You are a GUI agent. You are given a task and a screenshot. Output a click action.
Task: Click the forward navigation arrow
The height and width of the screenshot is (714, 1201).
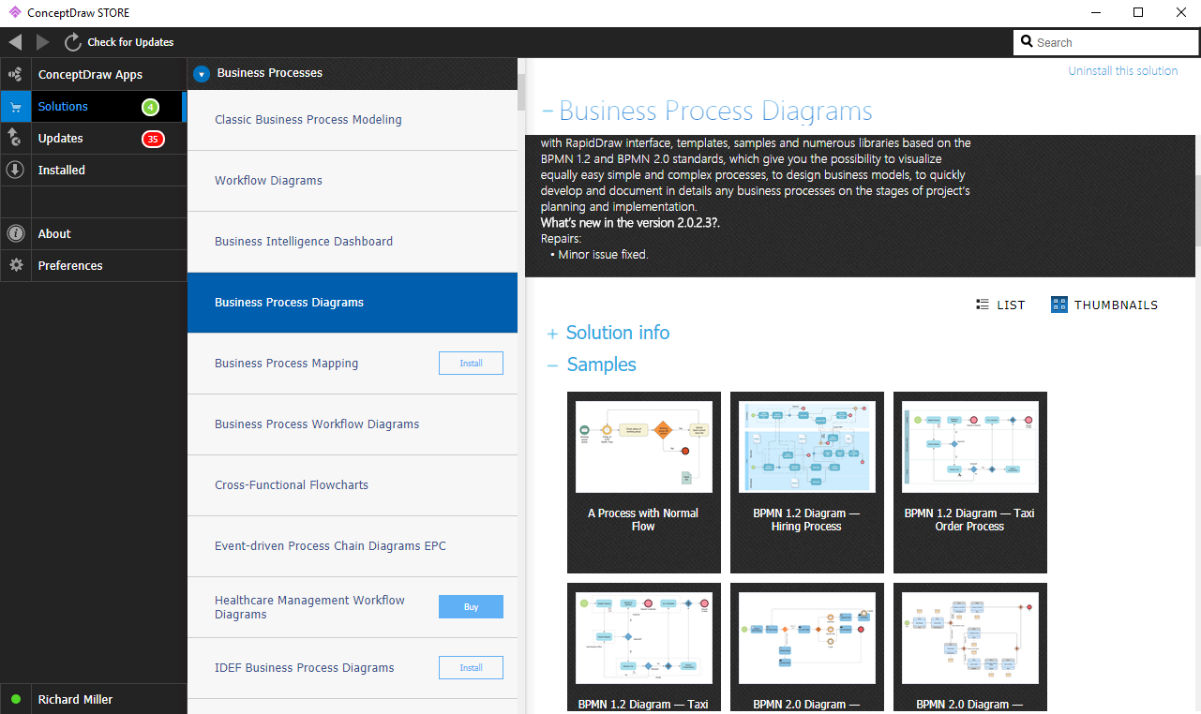(43, 42)
